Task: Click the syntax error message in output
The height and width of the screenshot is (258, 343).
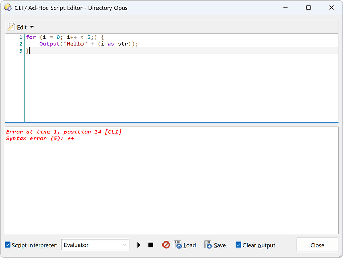Action: [40, 139]
